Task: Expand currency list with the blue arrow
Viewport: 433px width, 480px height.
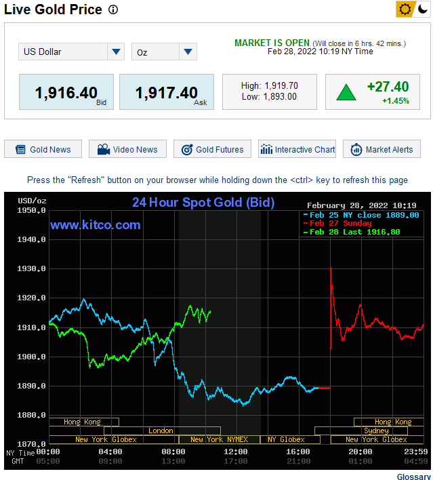Action: tap(116, 52)
